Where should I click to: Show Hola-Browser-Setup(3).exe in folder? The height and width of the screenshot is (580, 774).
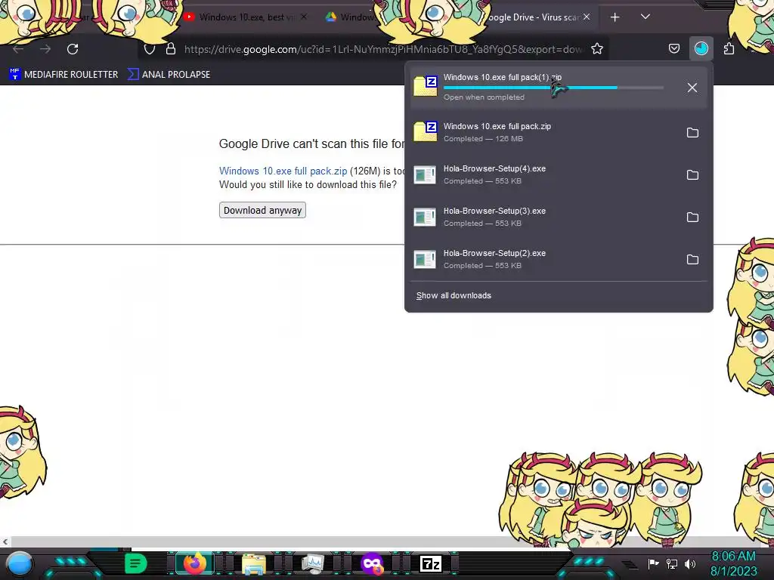[x=692, y=217]
